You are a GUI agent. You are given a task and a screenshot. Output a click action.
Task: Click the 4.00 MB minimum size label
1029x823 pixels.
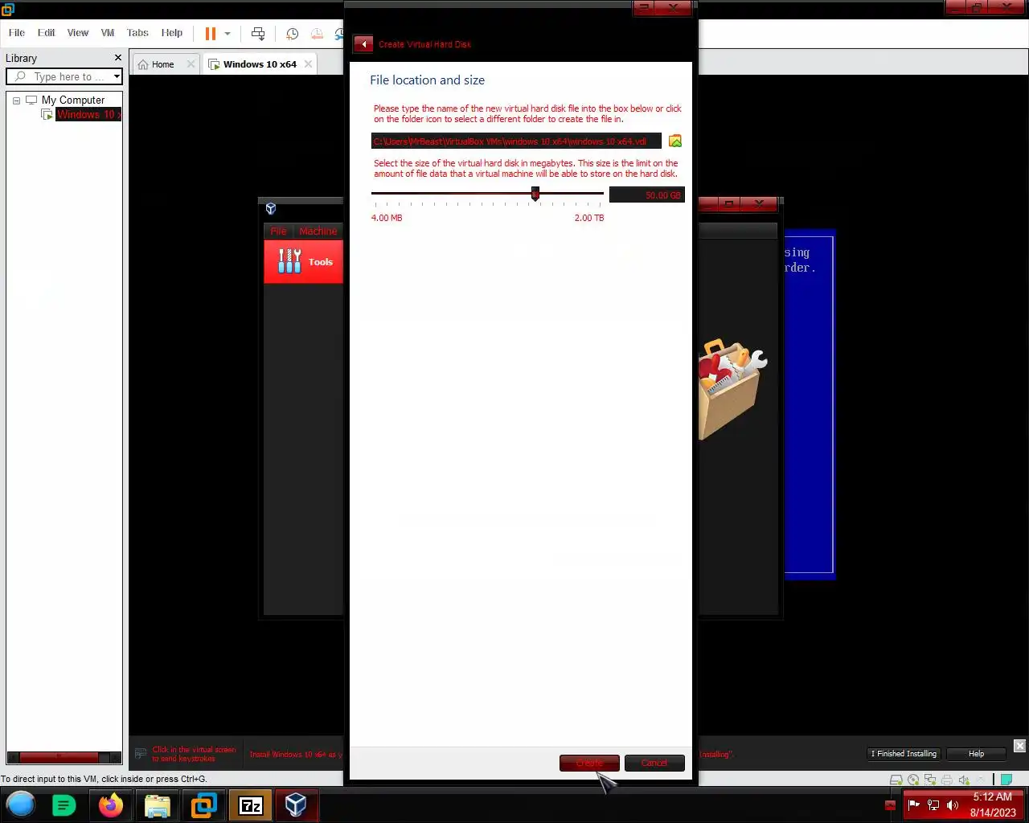point(387,218)
